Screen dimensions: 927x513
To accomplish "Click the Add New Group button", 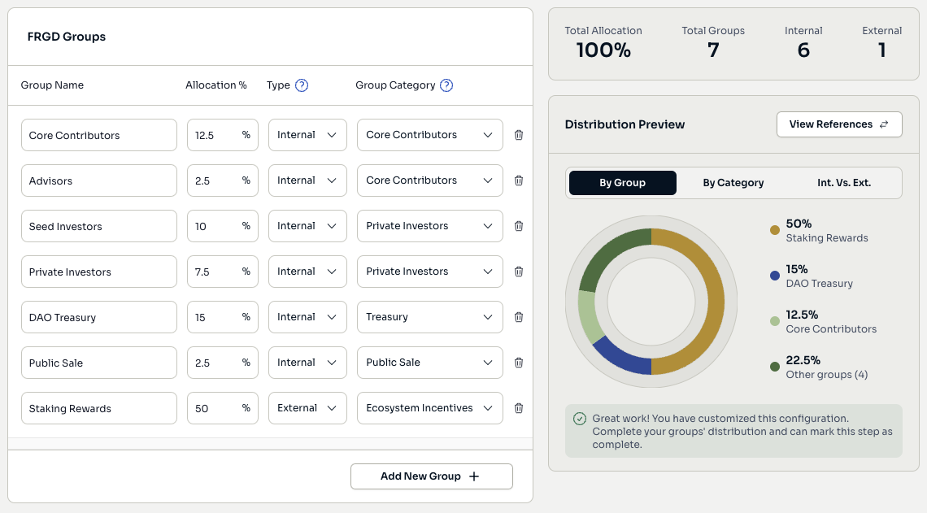I will point(431,476).
